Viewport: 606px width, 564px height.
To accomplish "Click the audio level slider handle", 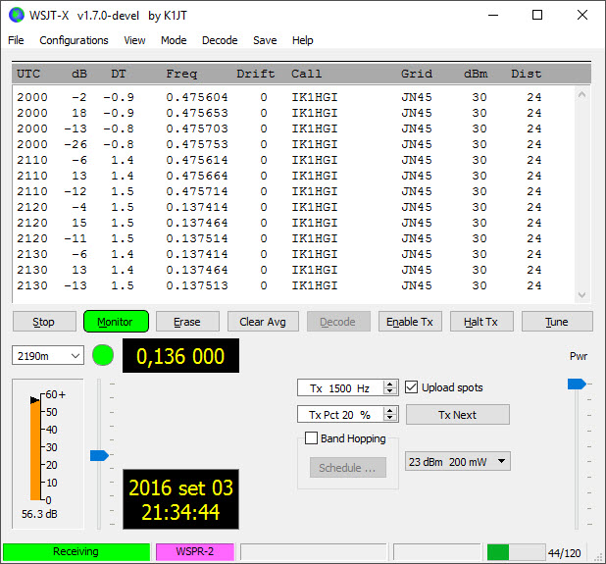I will [99, 455].
